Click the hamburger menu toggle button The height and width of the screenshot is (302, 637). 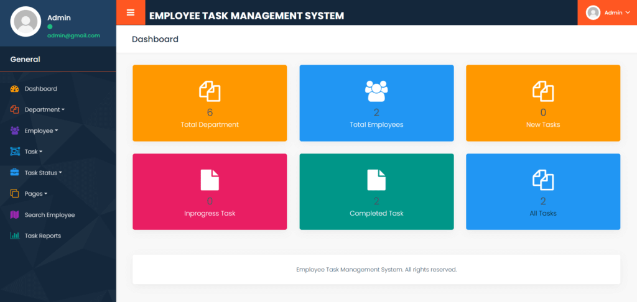click(131, 12)
